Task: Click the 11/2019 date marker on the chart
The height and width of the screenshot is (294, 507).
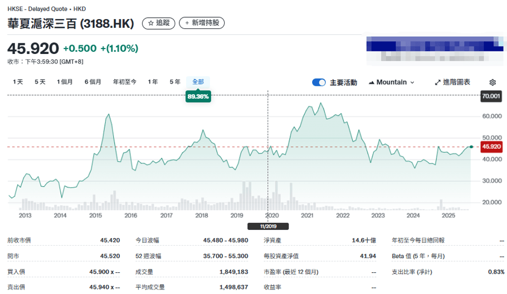Action: click(x=268, y=226)
